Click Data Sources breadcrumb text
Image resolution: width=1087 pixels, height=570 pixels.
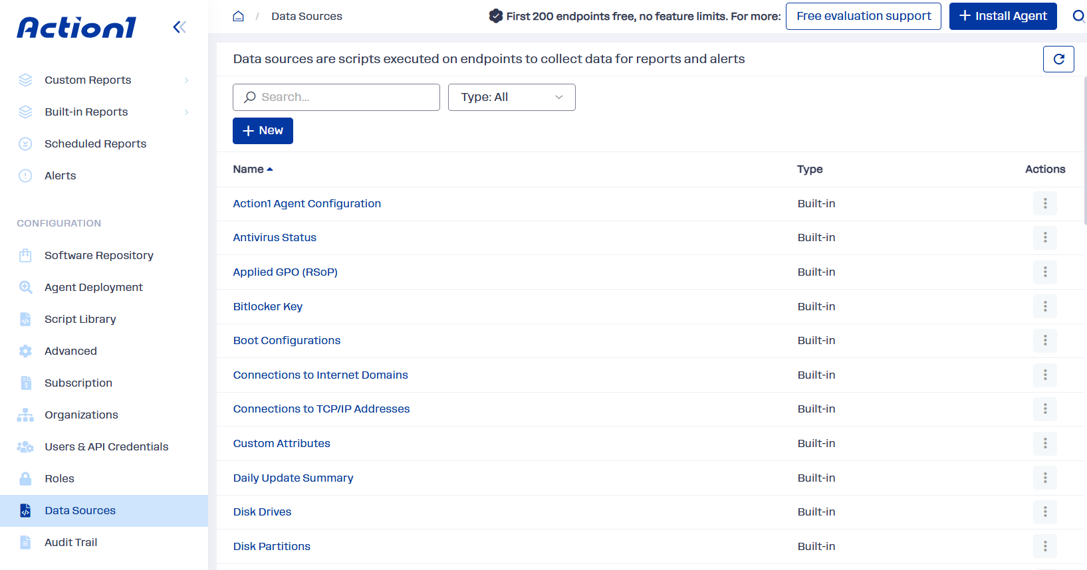[306, 16]
